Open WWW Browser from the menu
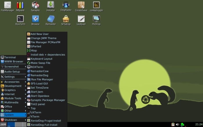 (13, 61)
